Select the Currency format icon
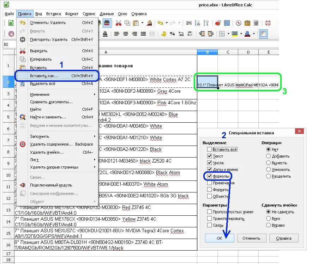 tap(164, 33)
